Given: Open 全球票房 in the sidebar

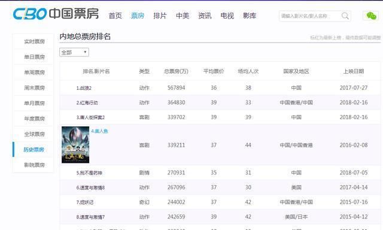Looking at the screenshot, I should tap(34, 134).
